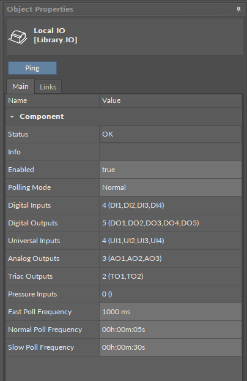Select the Main tab
The width and height of the screenshot is (247, 381).
coord(20,86)
